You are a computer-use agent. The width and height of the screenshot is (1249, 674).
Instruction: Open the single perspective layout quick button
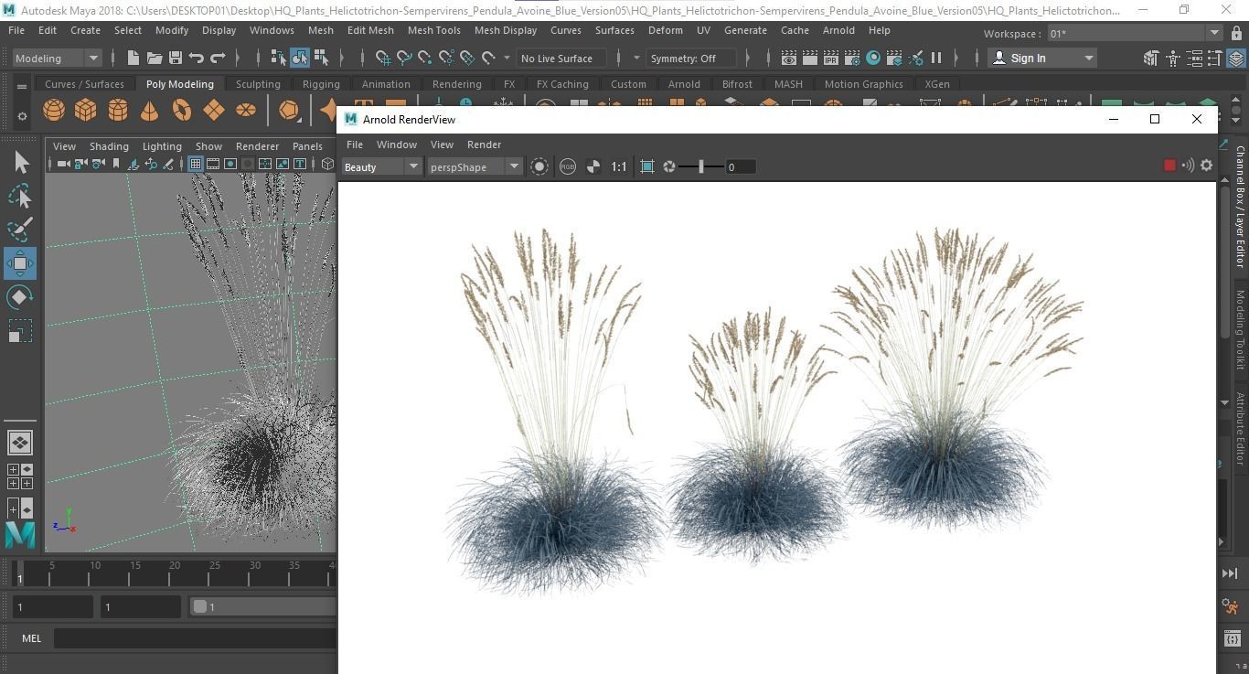tap(19, 443)
